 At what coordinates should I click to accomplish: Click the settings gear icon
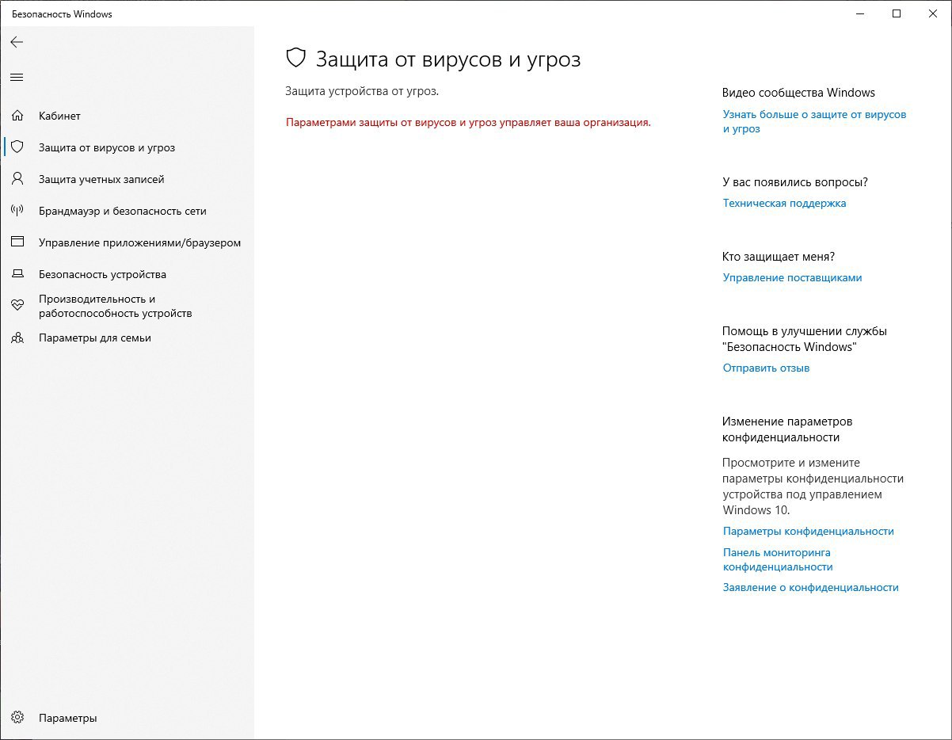[17, 718]
